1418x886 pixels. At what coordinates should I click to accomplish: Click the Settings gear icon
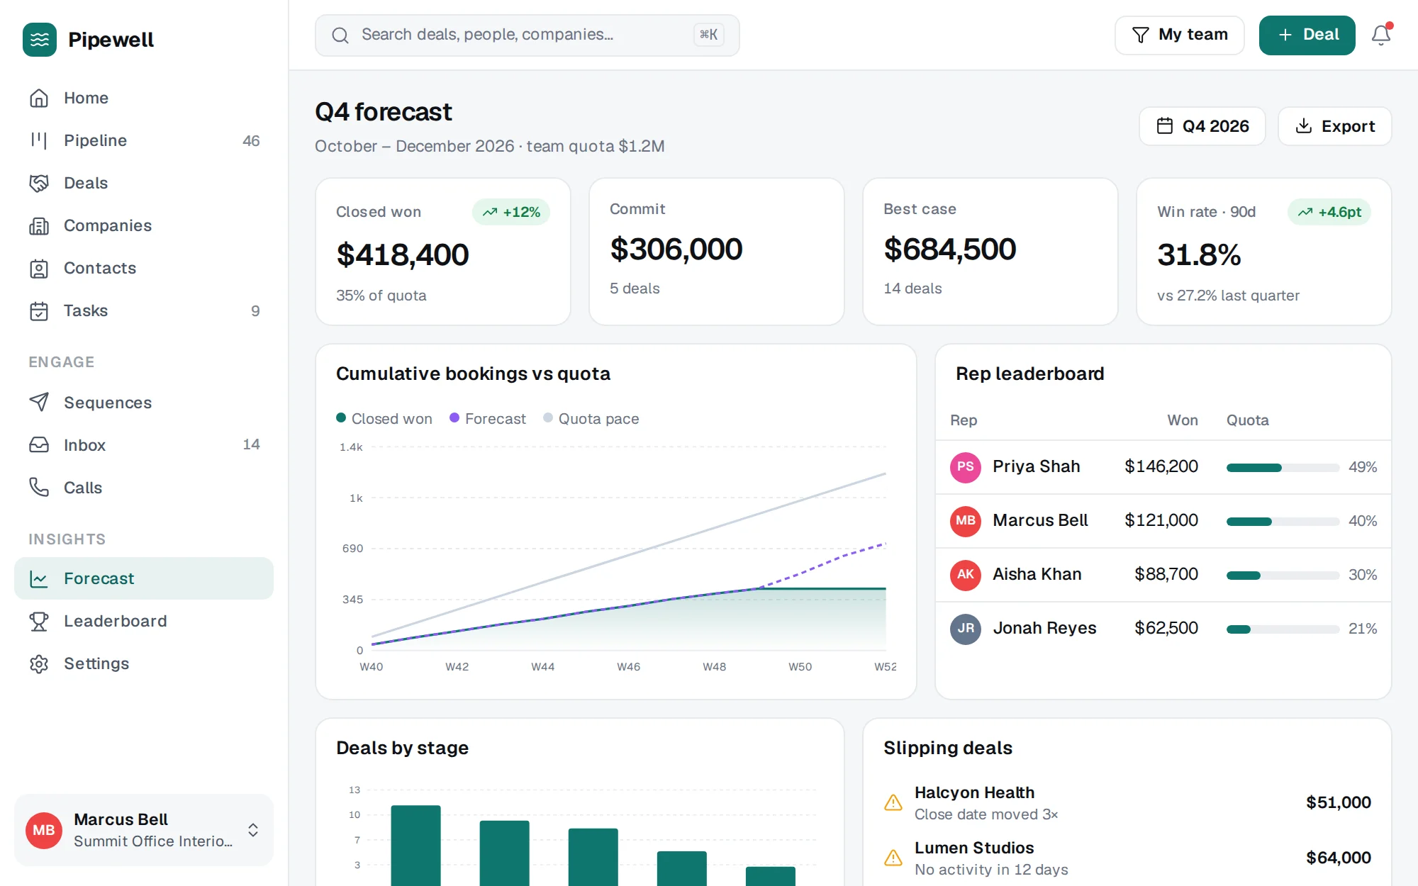pos(39,663)
